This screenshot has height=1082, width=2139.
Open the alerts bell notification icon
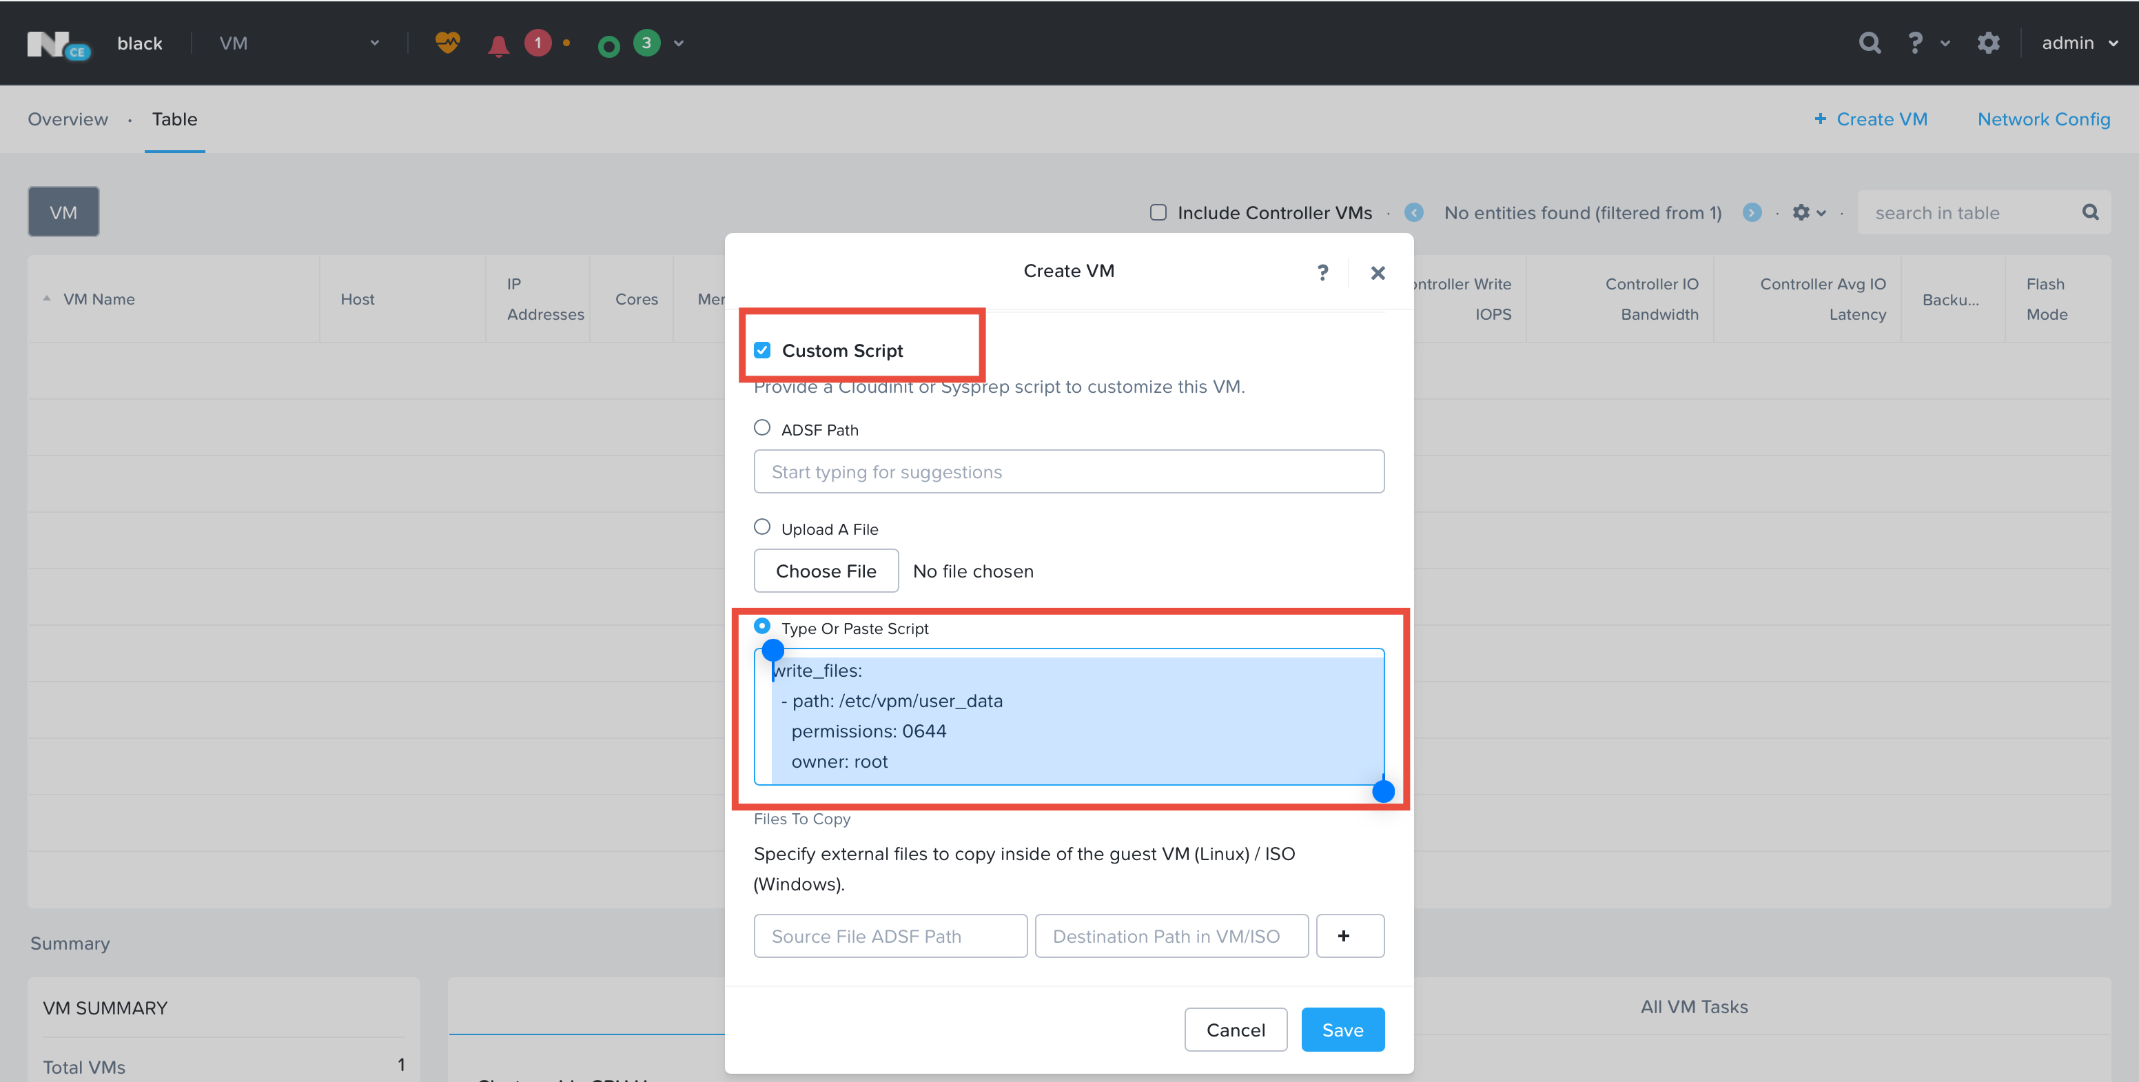pos(498,43)
